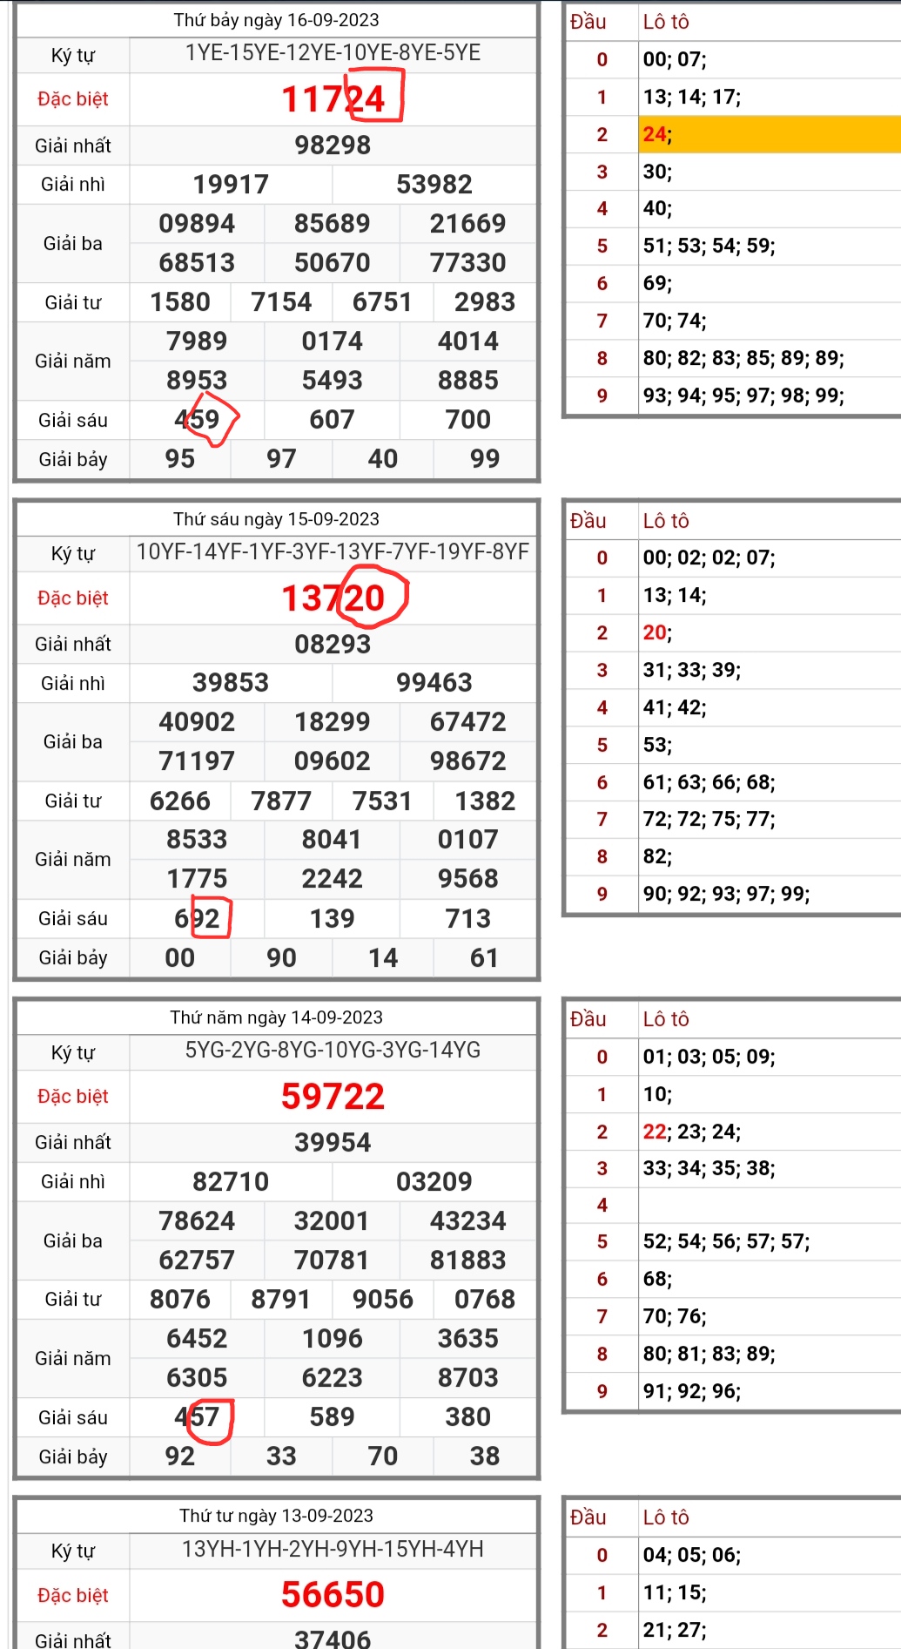Screen dimensions: 901x1649
Task: Click the Giải nhất result 98298
Action: (x=333, y=145)
